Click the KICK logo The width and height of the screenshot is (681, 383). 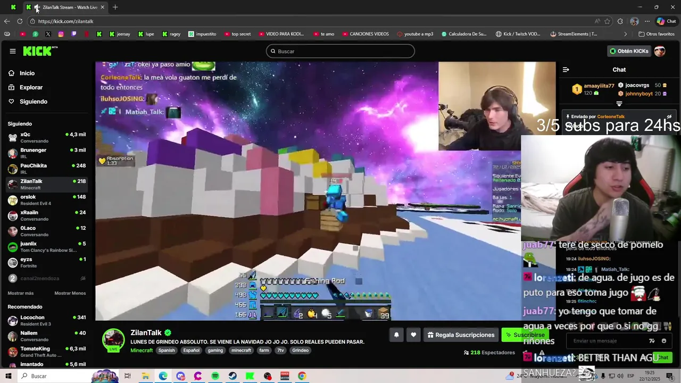pos(40,51)
